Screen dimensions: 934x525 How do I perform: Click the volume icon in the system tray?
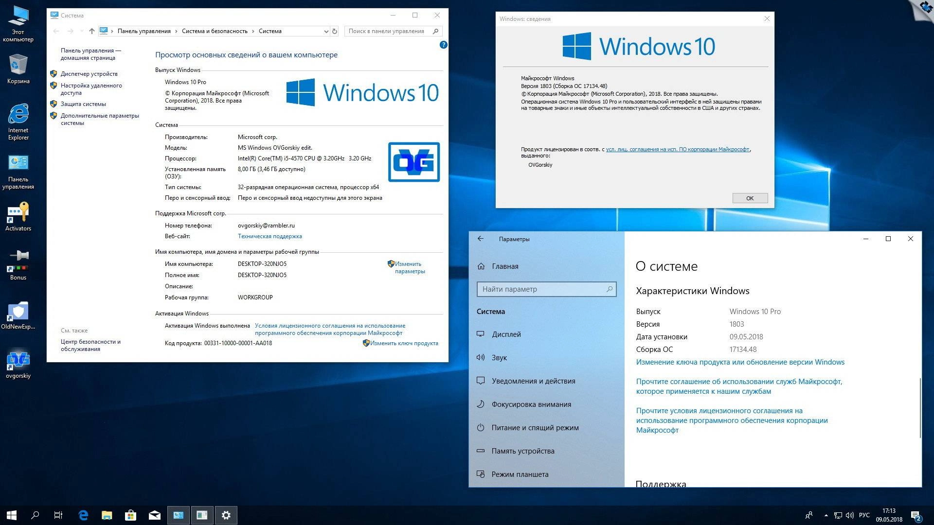pos(850,515)
